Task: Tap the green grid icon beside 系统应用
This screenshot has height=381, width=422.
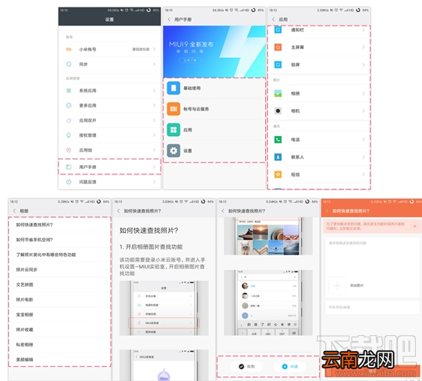Action: pos(69,90)
